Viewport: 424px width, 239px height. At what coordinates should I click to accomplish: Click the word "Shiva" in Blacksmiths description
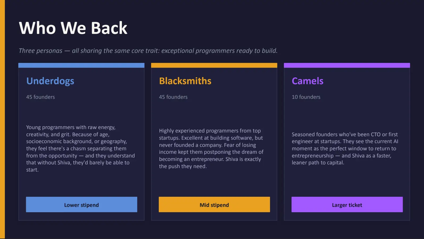pos(232,159)
